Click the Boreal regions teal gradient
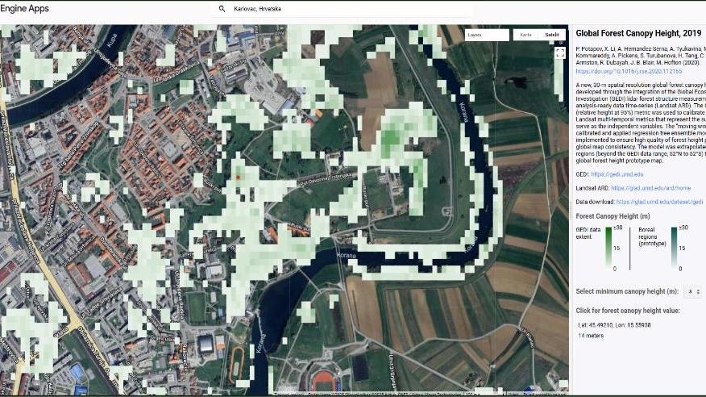This screenshot has height=397, width=706. point(673,248)
